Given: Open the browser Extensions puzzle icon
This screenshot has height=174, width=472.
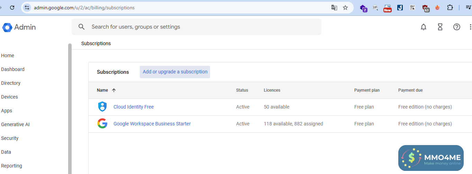Looking at the screenshot, I should (x=450, y=8).
